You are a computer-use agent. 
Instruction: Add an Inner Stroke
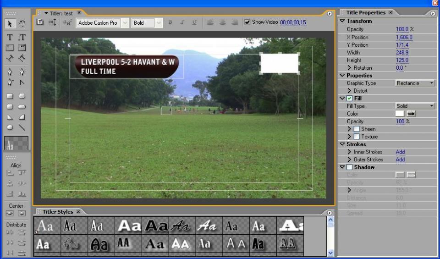pos(400,152)
